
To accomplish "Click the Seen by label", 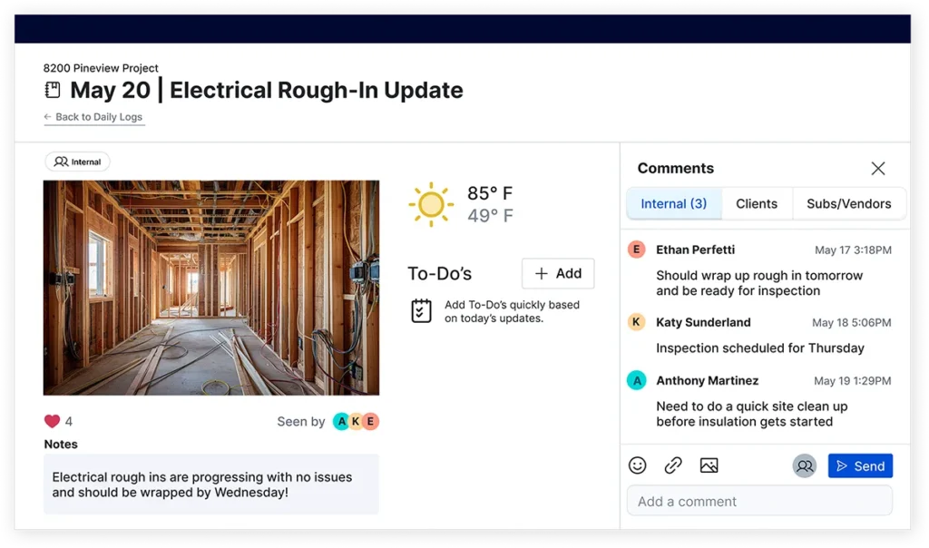I will [x=301, y=421].
